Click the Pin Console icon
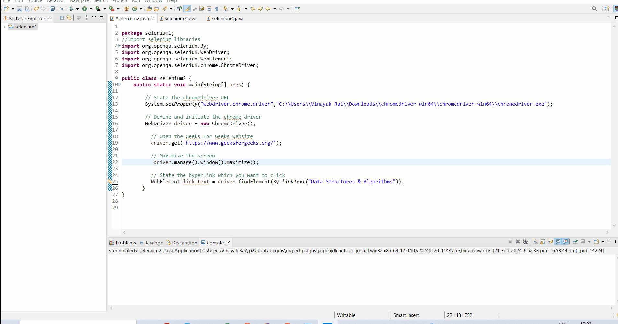The image size is (618, 324). click(x=575, y=242)
